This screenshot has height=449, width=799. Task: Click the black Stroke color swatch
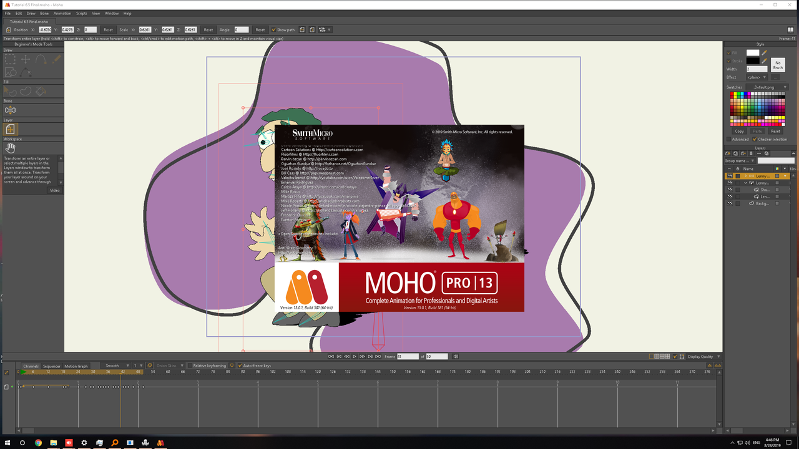tap(753, 60)
